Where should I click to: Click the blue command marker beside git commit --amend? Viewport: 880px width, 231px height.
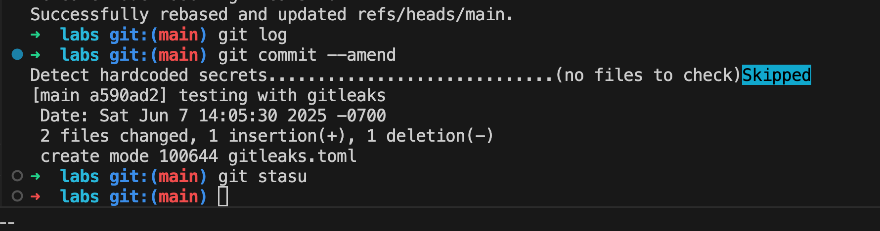[17, 55]
